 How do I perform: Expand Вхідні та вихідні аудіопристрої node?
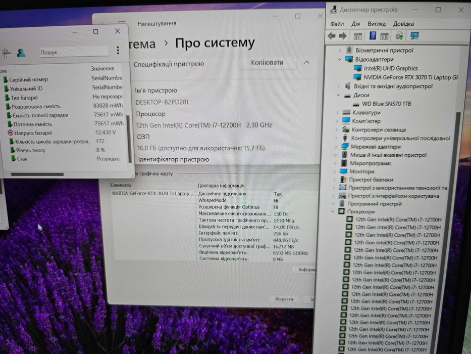click(339, 86)
